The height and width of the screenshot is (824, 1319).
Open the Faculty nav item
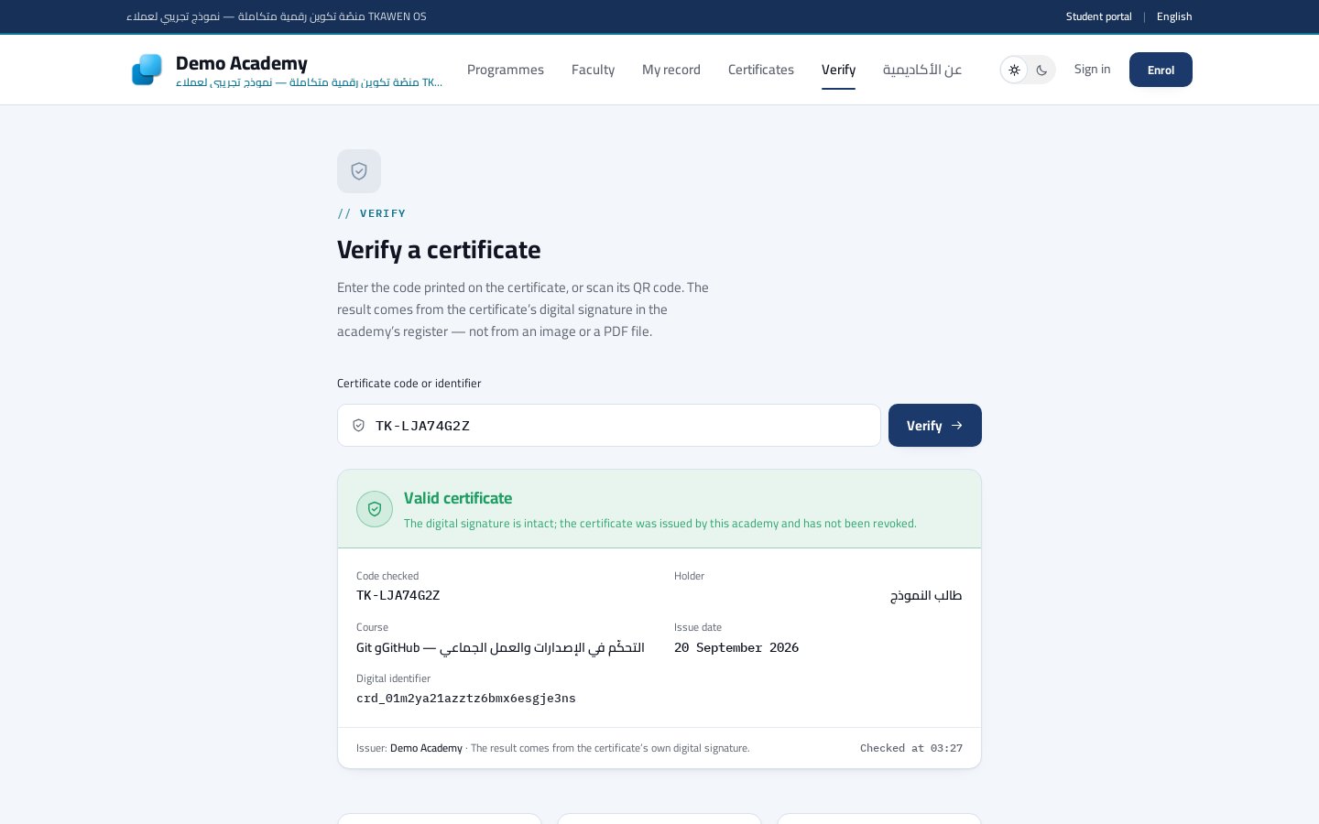coord(593,70)
